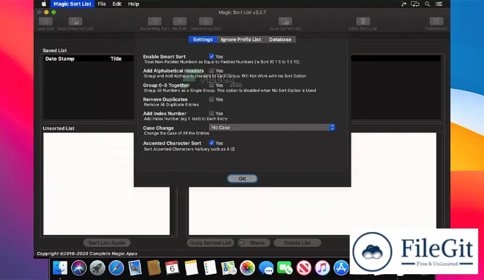Image resolution: width=484 pixels, height=280 pixels.
Task: Uncheck the Accented Character Sort checkbox
Action: coord(211,143)
